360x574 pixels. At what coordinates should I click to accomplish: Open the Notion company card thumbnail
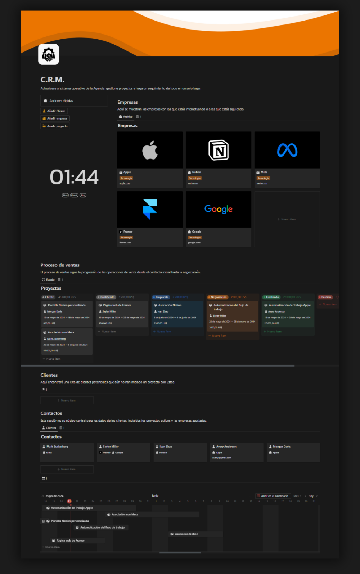[x=219, y=150]
